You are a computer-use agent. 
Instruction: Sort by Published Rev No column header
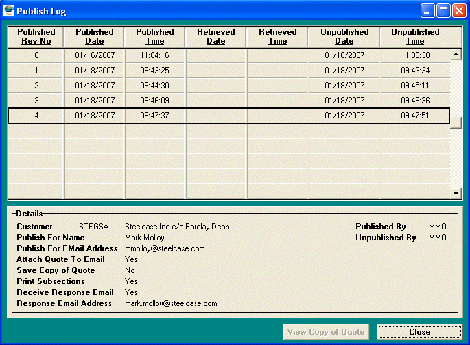pyautogui.click(x=36, y=37)
